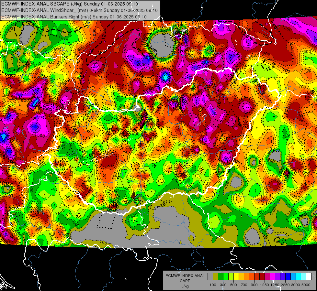
Task: Click the legend value 2250
Action: coord(285,285)
